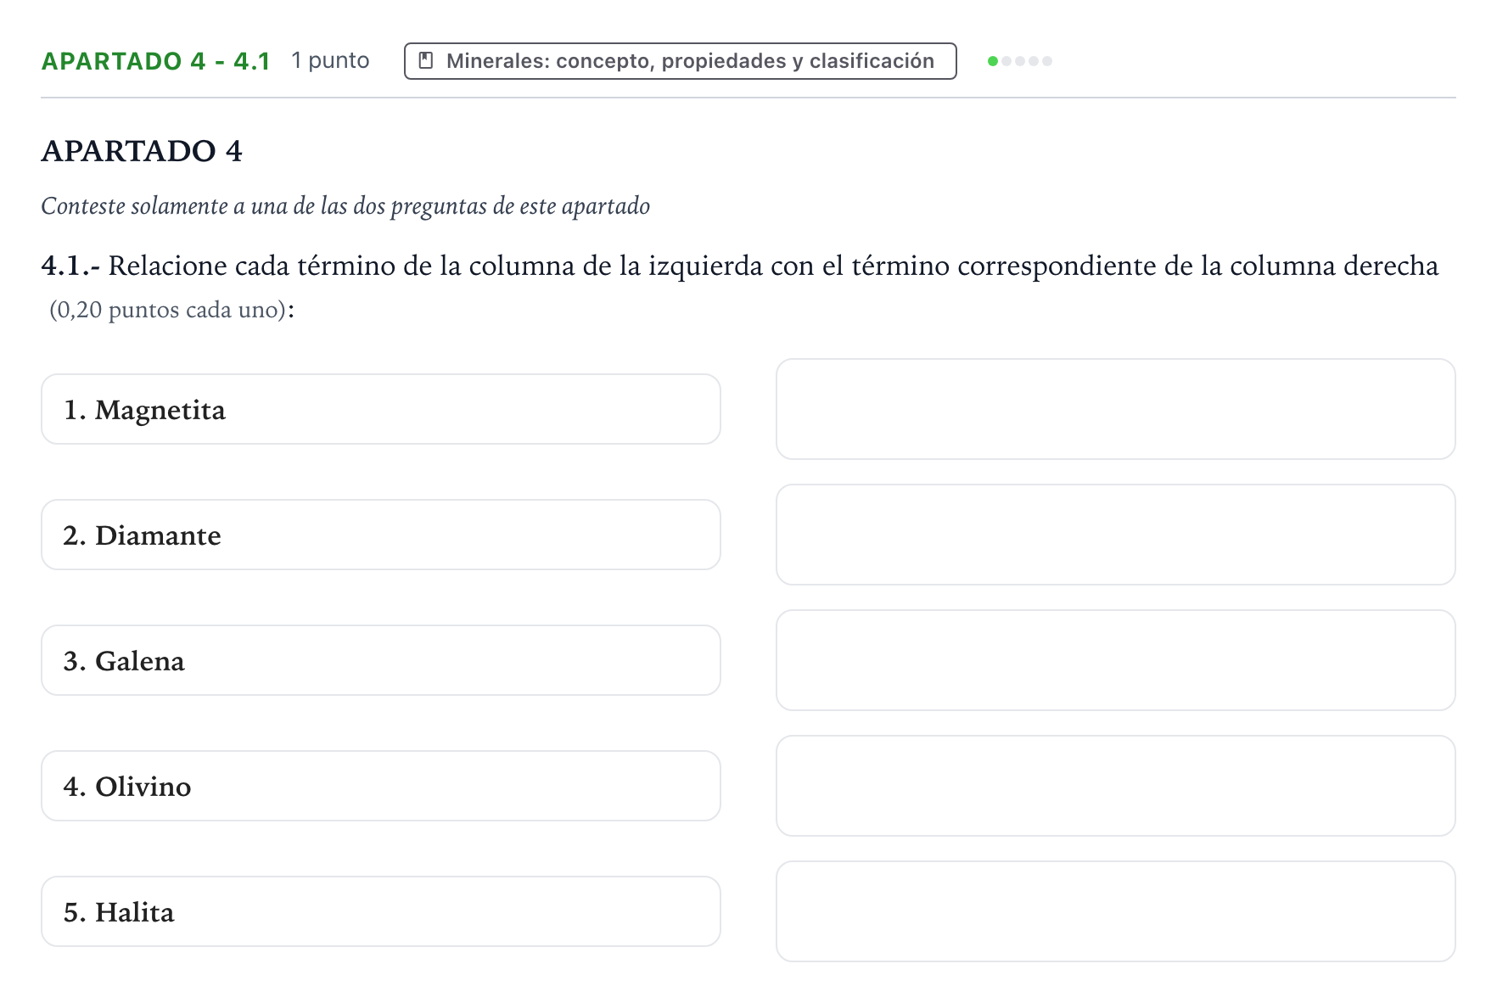Click the APARTADO 4 section title
Viewport: 1497px width, 1003px height.
coord(142,151)
